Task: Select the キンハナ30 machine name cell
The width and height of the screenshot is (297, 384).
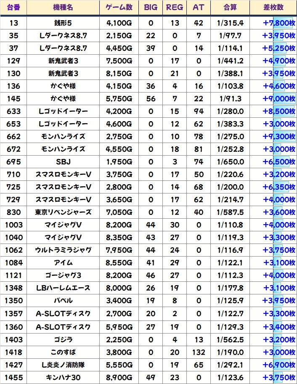Action: [63, 376]
